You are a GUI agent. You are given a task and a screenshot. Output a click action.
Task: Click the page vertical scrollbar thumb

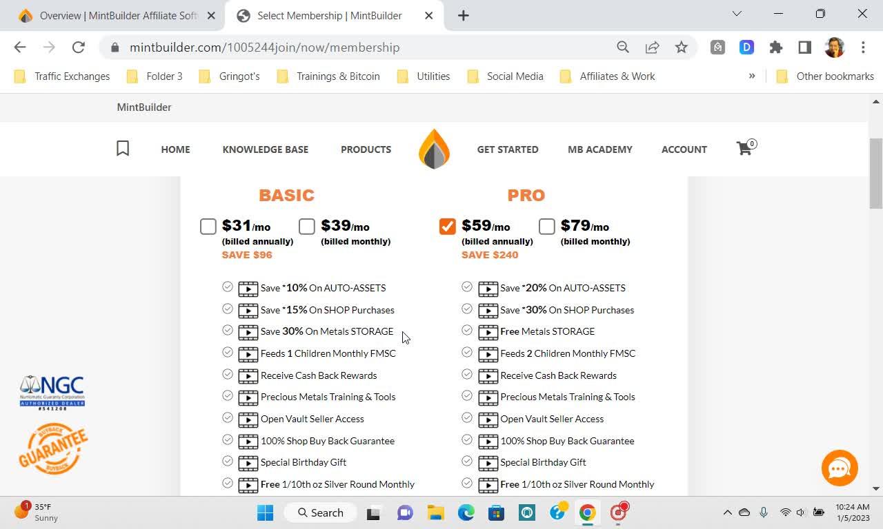click(x=875, y=173)
